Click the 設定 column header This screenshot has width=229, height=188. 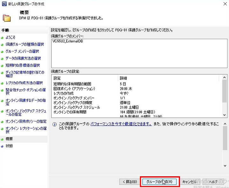tap(57, 78)
